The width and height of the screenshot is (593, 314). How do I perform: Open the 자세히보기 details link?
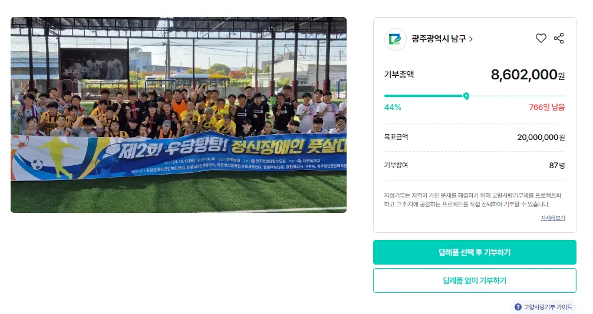[x=552, y=218]
